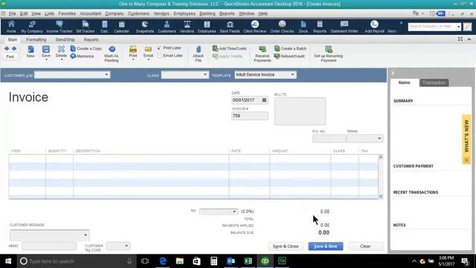Expand the Terms dropdown

coord(379,138)
